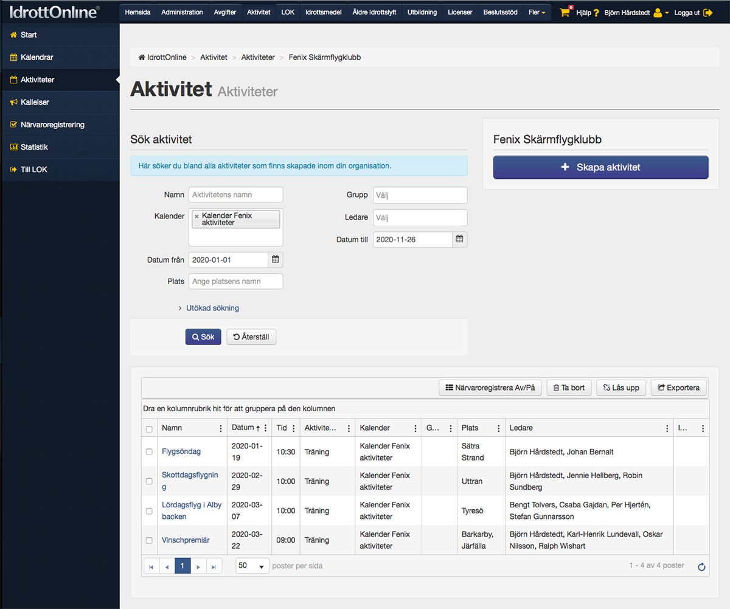
Task: Select page 1 in pagination
Action: click(182, 566)
